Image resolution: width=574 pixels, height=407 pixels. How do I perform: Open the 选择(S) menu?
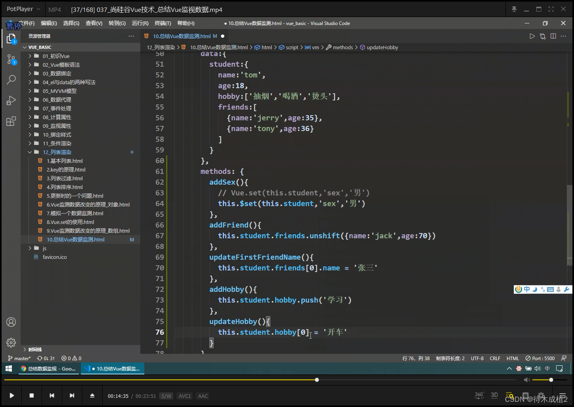tap(71, 23)
